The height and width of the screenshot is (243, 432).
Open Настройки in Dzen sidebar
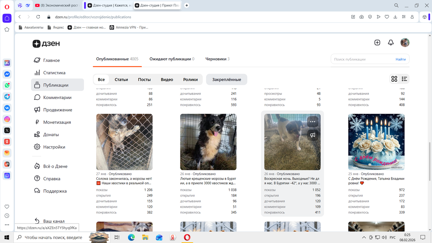point(54,147)
